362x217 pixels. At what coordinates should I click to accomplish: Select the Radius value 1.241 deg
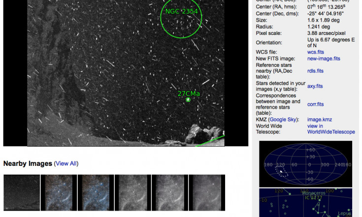pos(319,27)
